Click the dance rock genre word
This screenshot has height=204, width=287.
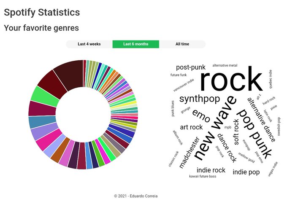(x=227, y=148)
